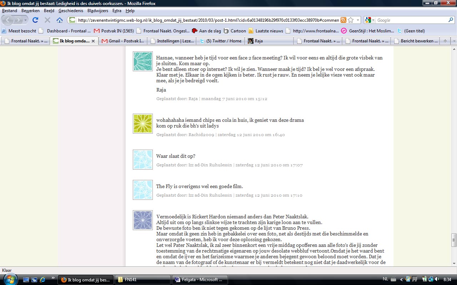Click avatar beside 'The Fly is overigens' comment
This screenshot has height=285, width=457.
pos(143,190)
